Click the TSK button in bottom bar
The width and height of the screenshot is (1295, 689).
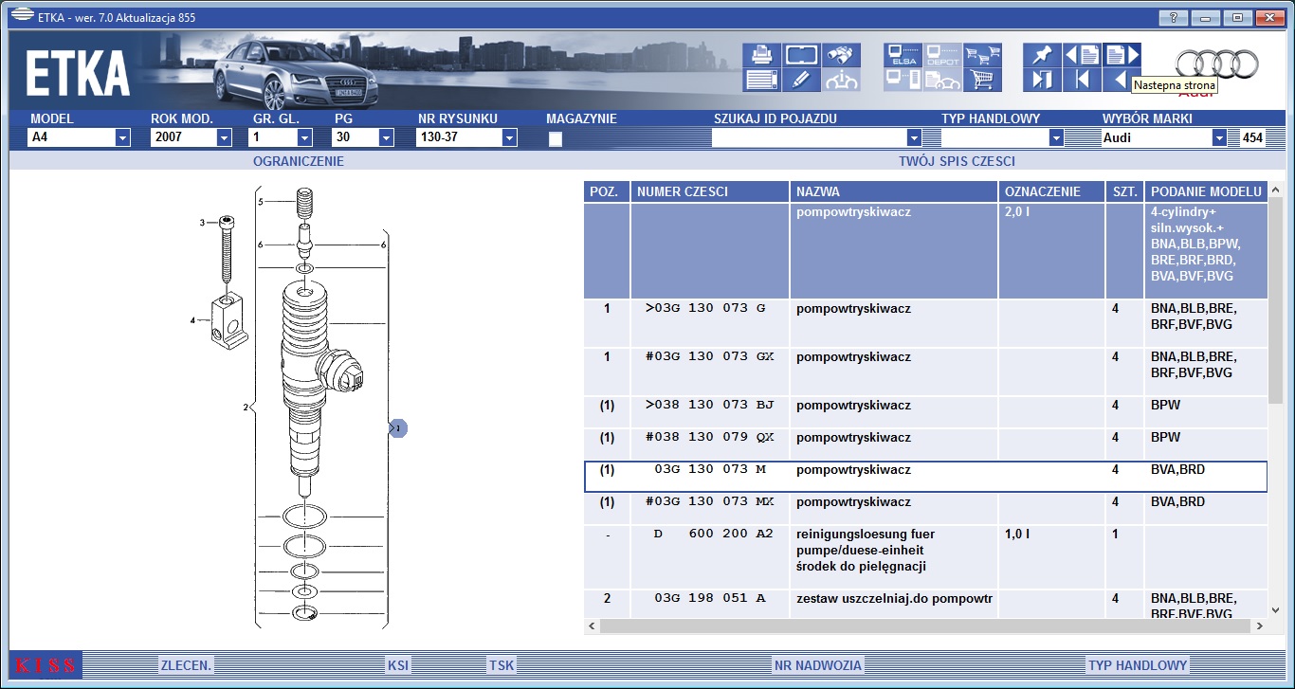[502, 665]
